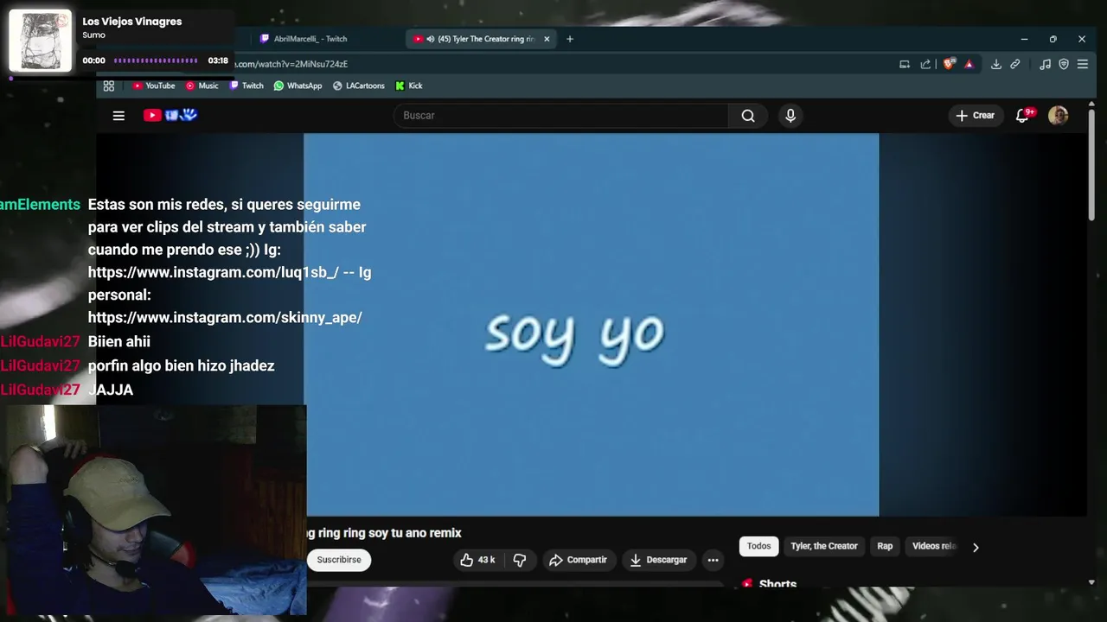Open the account avatar menu

(x=1058, y=115)
